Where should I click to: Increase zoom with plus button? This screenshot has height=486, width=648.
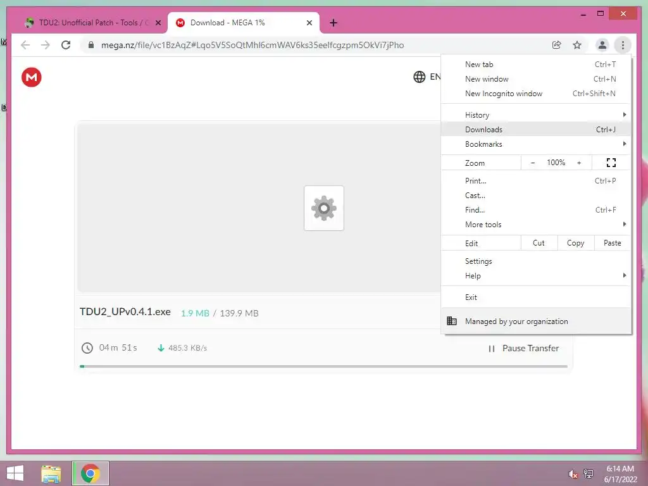[x=579, y=163]
